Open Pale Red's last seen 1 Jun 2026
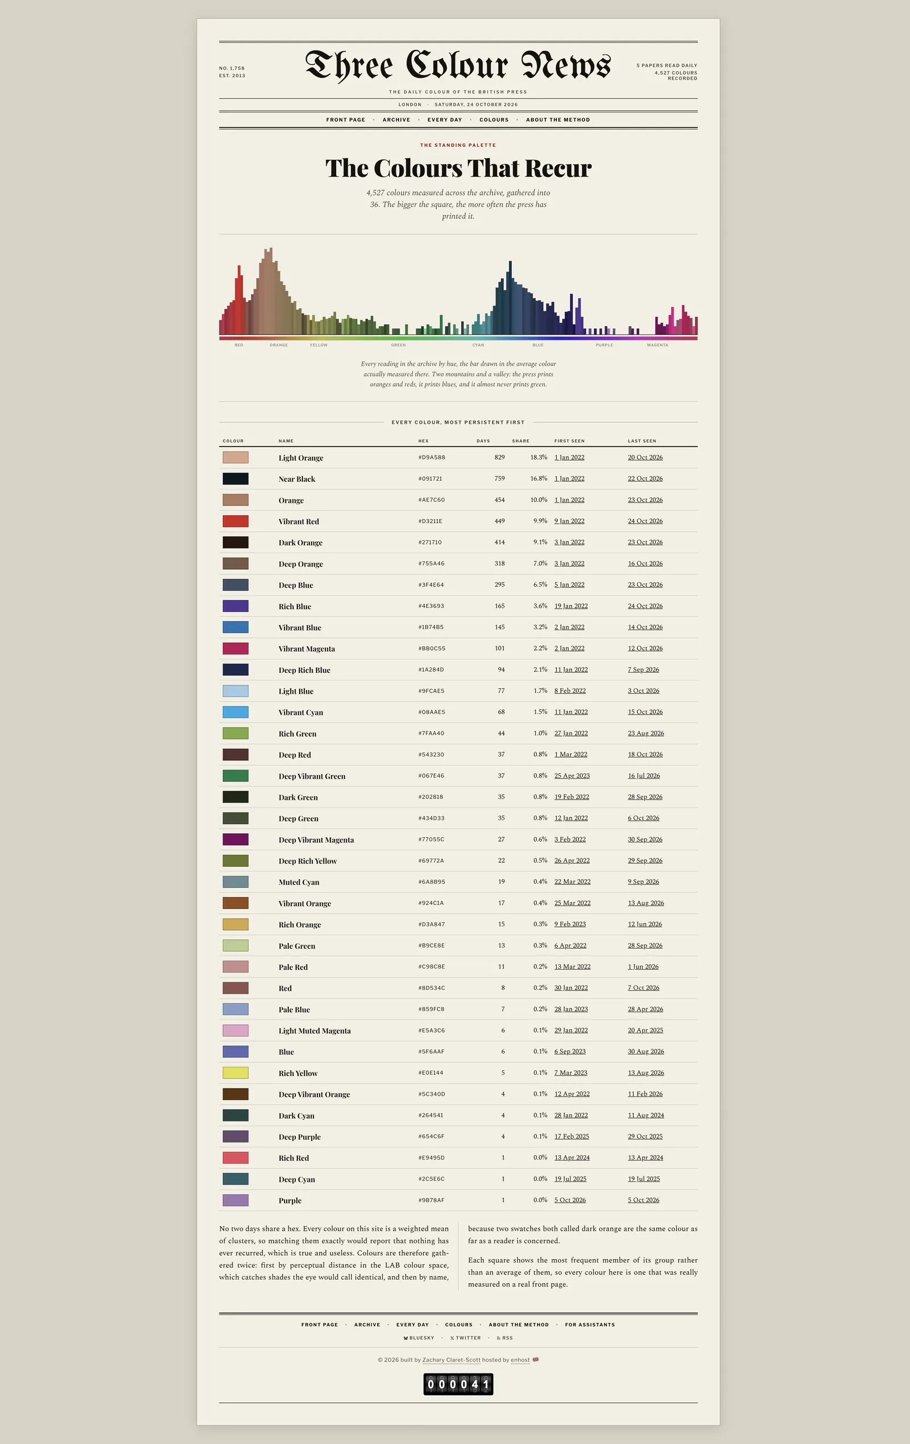The height and width of the screenshot is (1444, 910). [643, 967]
